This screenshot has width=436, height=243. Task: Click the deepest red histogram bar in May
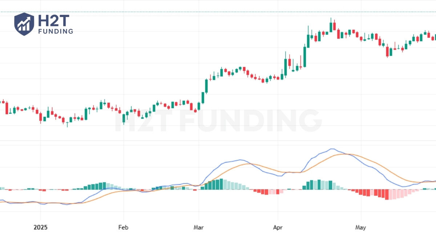[x=387, y=194]
